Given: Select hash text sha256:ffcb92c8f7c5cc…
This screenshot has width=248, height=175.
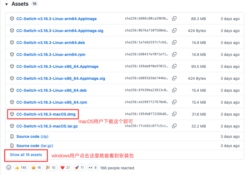Looking at the screenshot, I should tap(146, 126).
